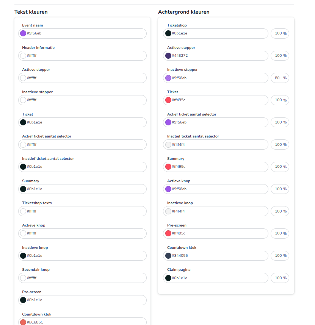Click the Event naam hex code field

point(85,33)
